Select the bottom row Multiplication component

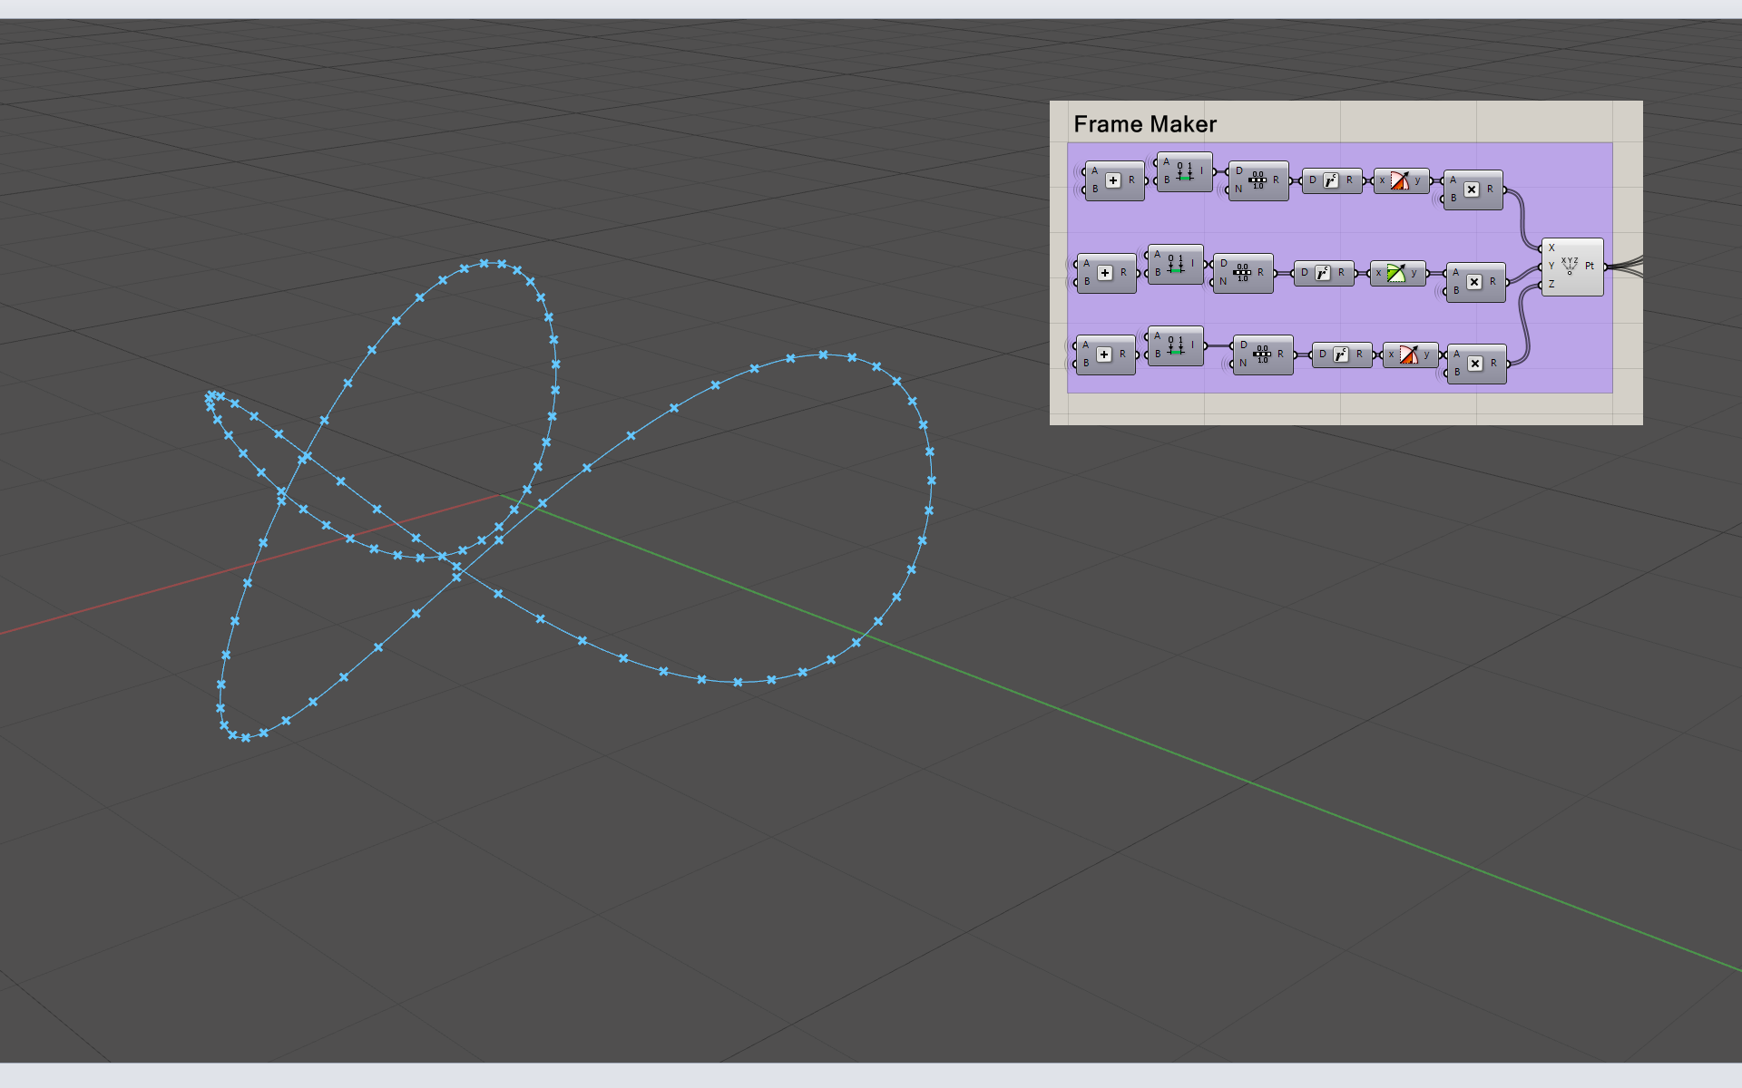click(1476, 364)
